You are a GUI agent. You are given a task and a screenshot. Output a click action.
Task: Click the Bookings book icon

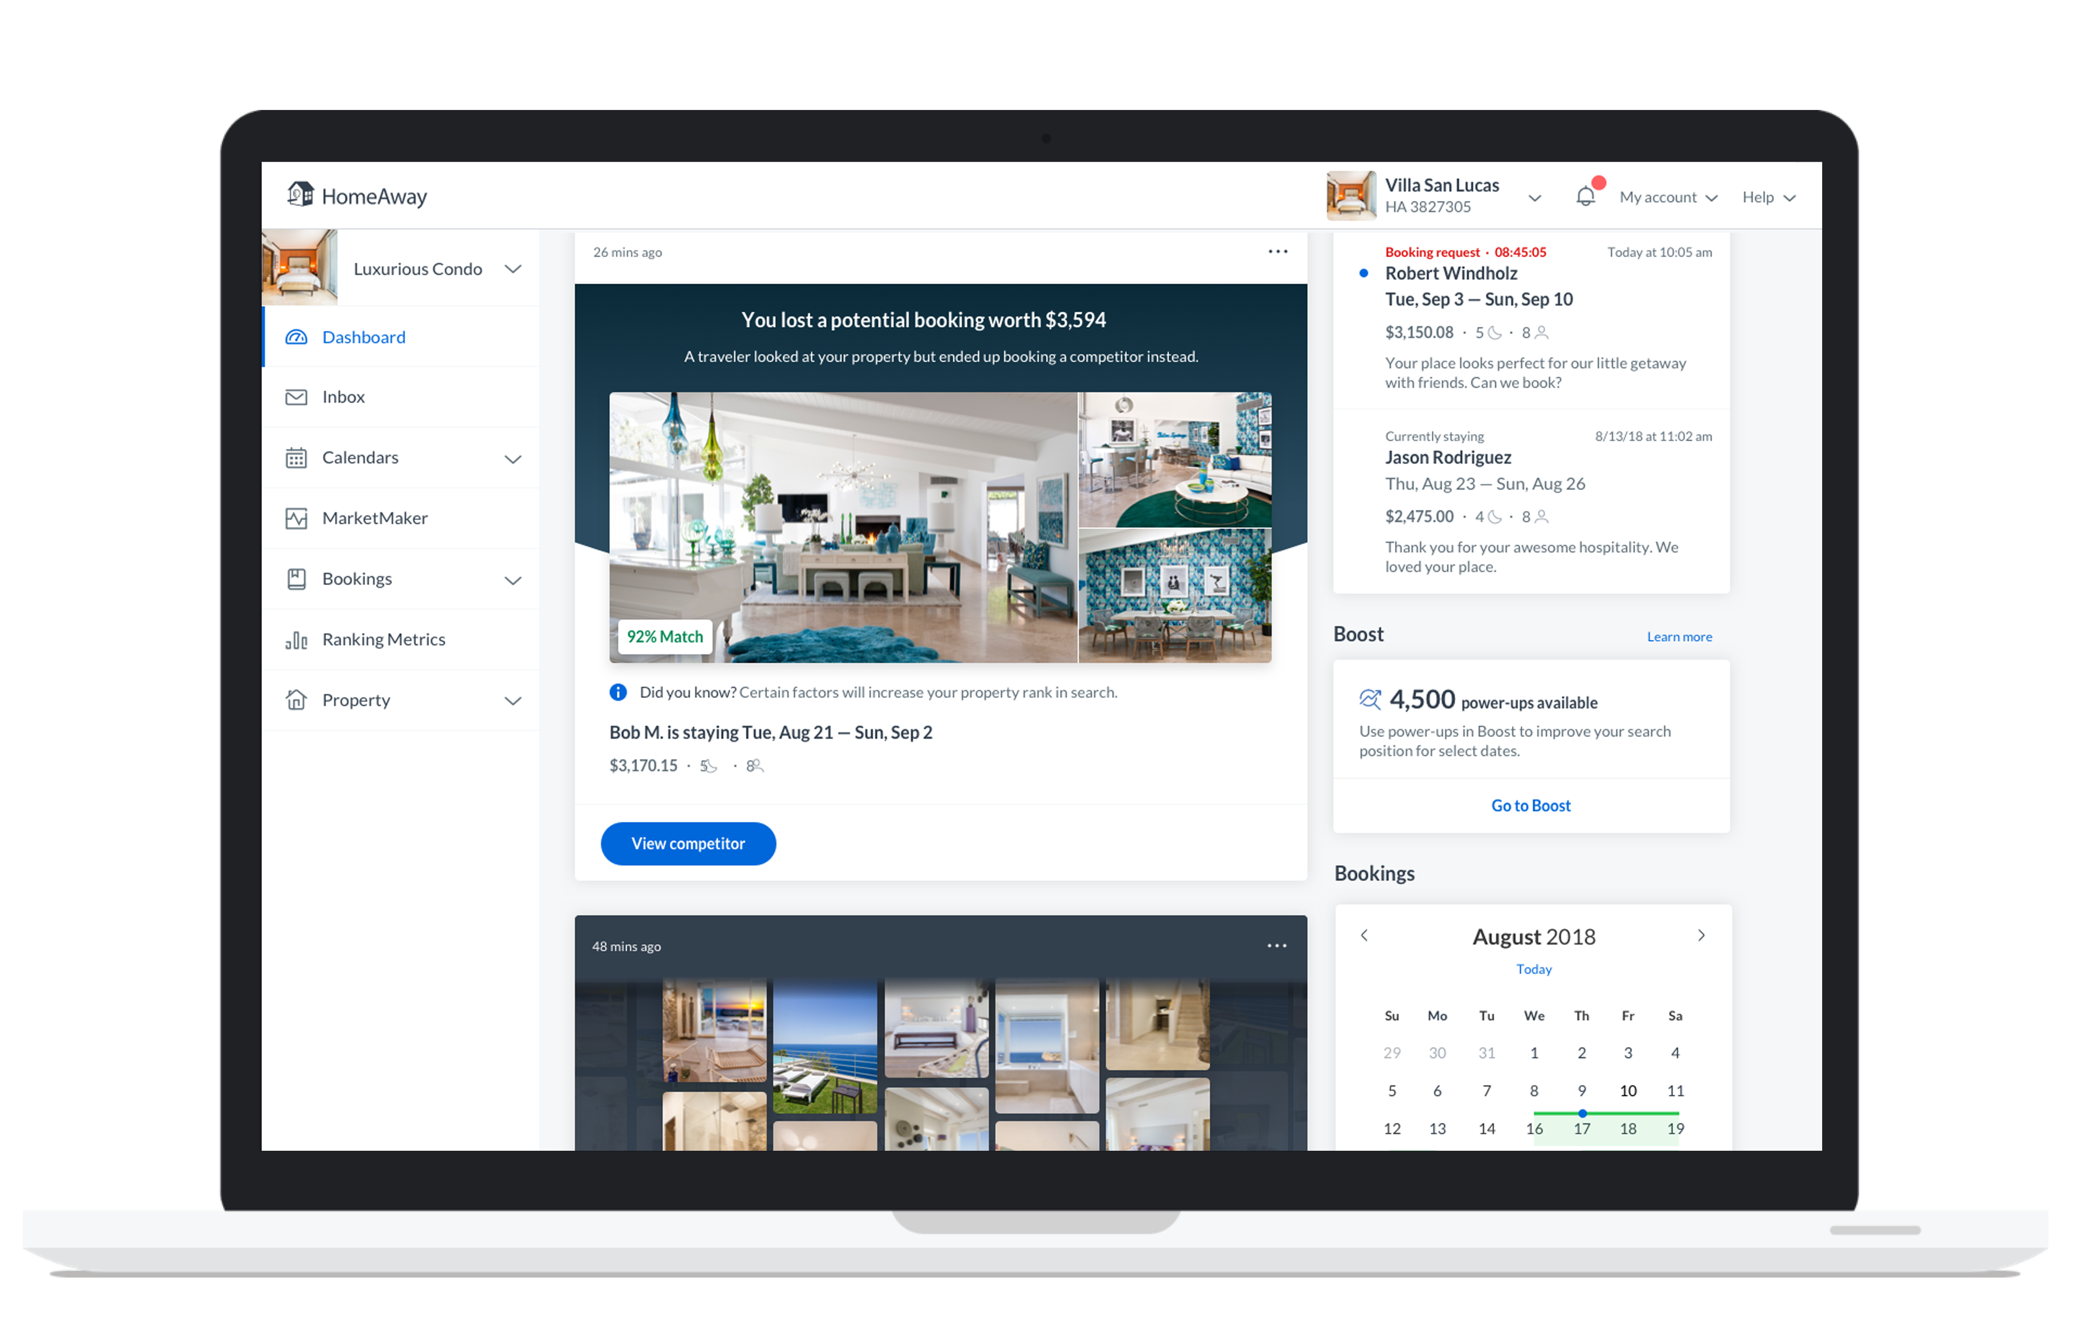(296, 579)
